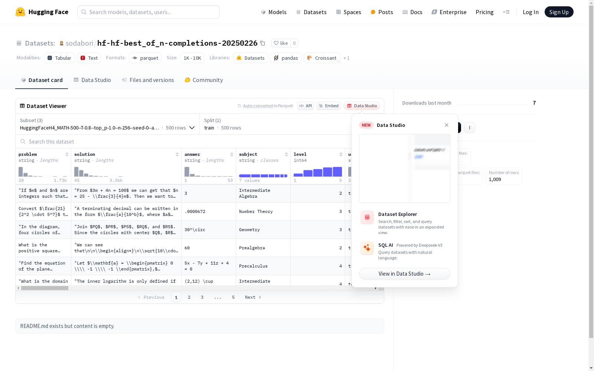Click the Data Studio button in viewer header
This screenshot has height=371, width=594.
pyautogui.click(x=362, y=106)
